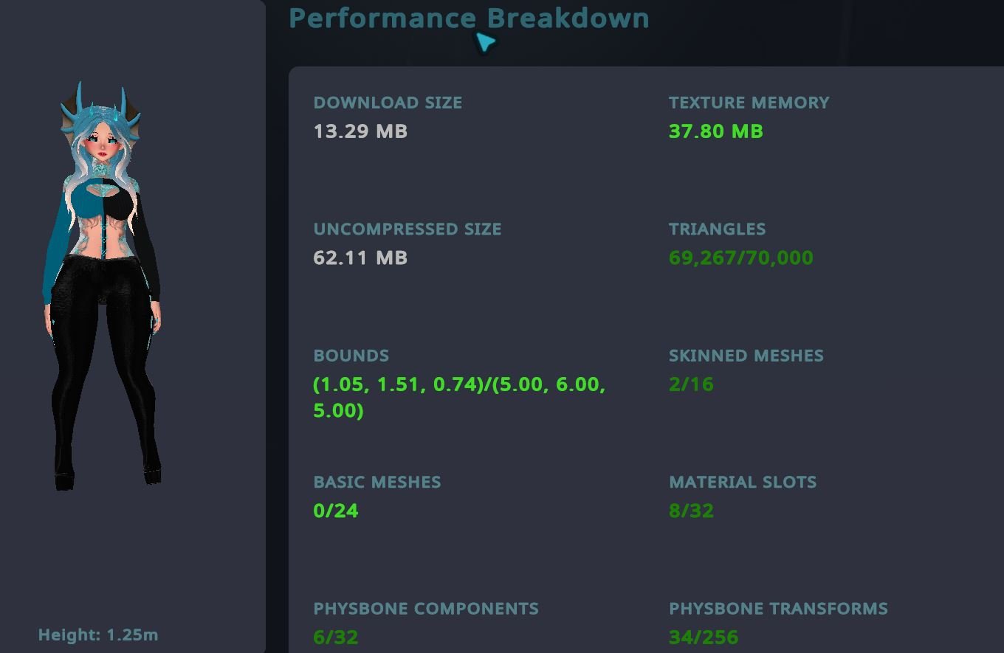
Task: Select the 2/16 skinned meshes value
Action: click(691, 384)
